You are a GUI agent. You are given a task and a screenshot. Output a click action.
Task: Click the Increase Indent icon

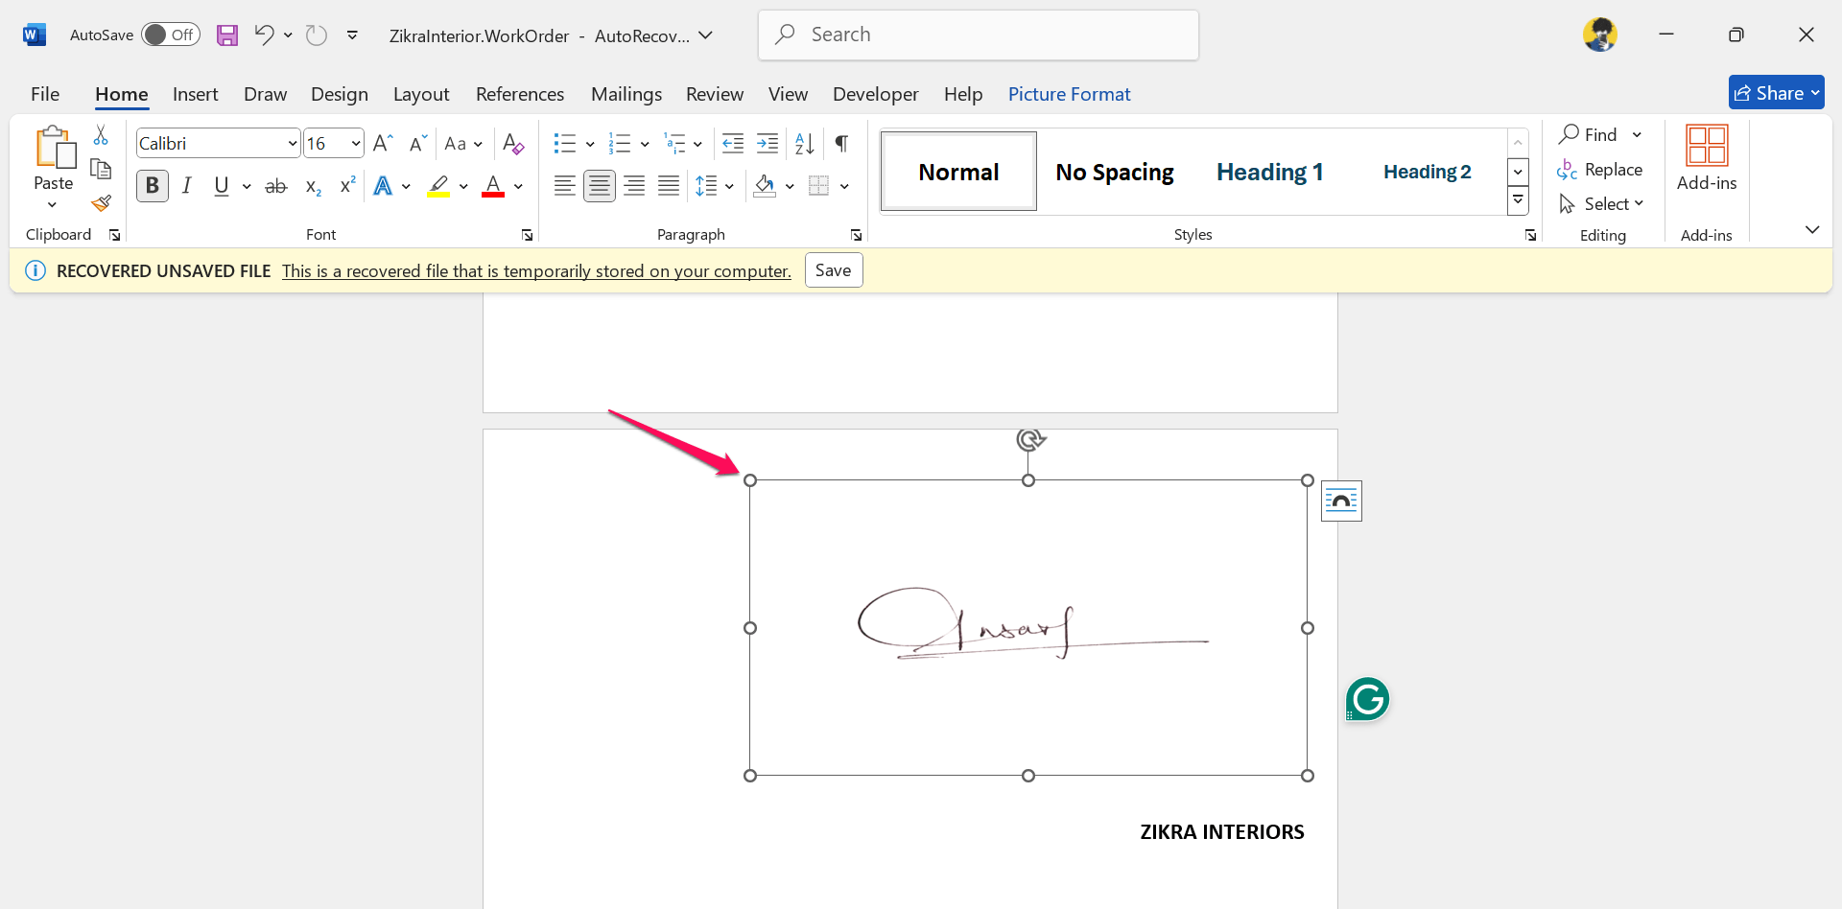tap(767, 144)
